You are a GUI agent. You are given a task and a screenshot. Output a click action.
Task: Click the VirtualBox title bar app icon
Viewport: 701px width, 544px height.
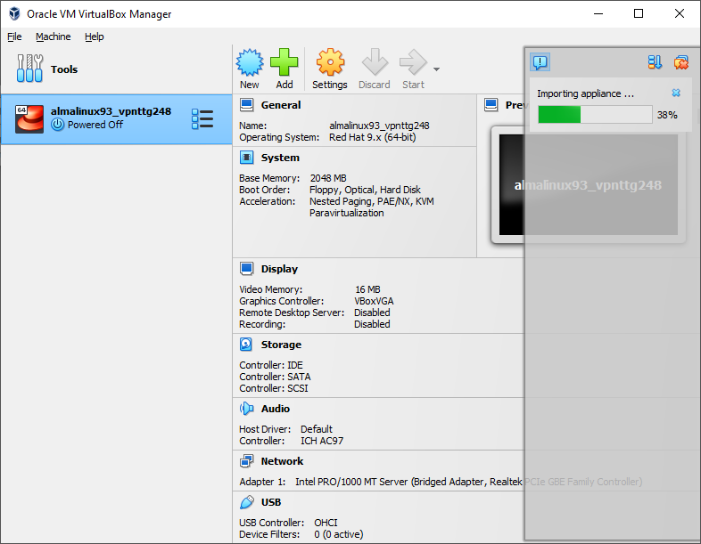click(14, 14)
